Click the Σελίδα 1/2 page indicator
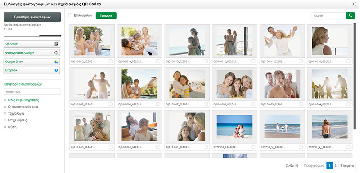Viewport: 360px width, 173px height. point(292,166)
